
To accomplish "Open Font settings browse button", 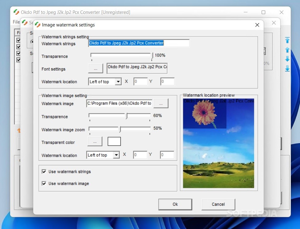I will tap(96, 69).
